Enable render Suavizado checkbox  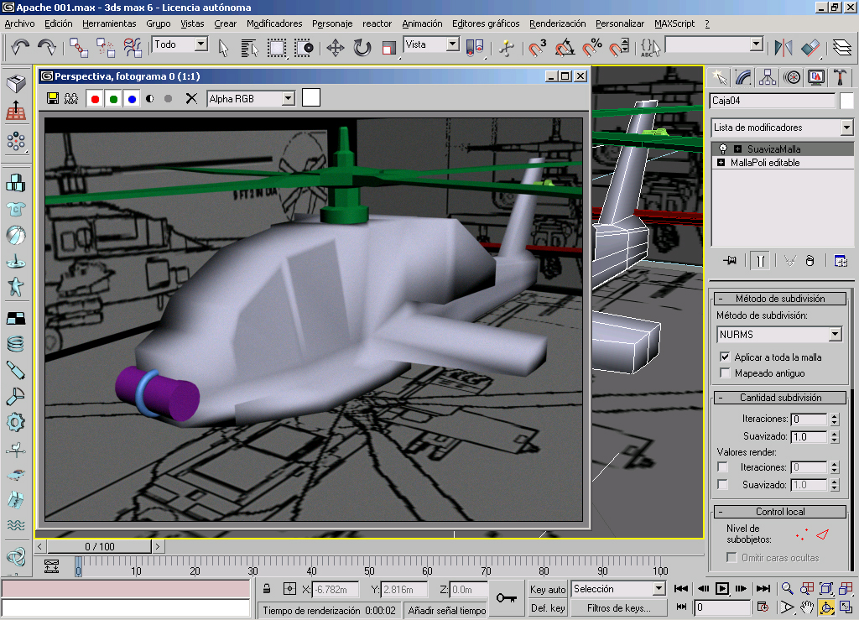(x=723, y=485)
